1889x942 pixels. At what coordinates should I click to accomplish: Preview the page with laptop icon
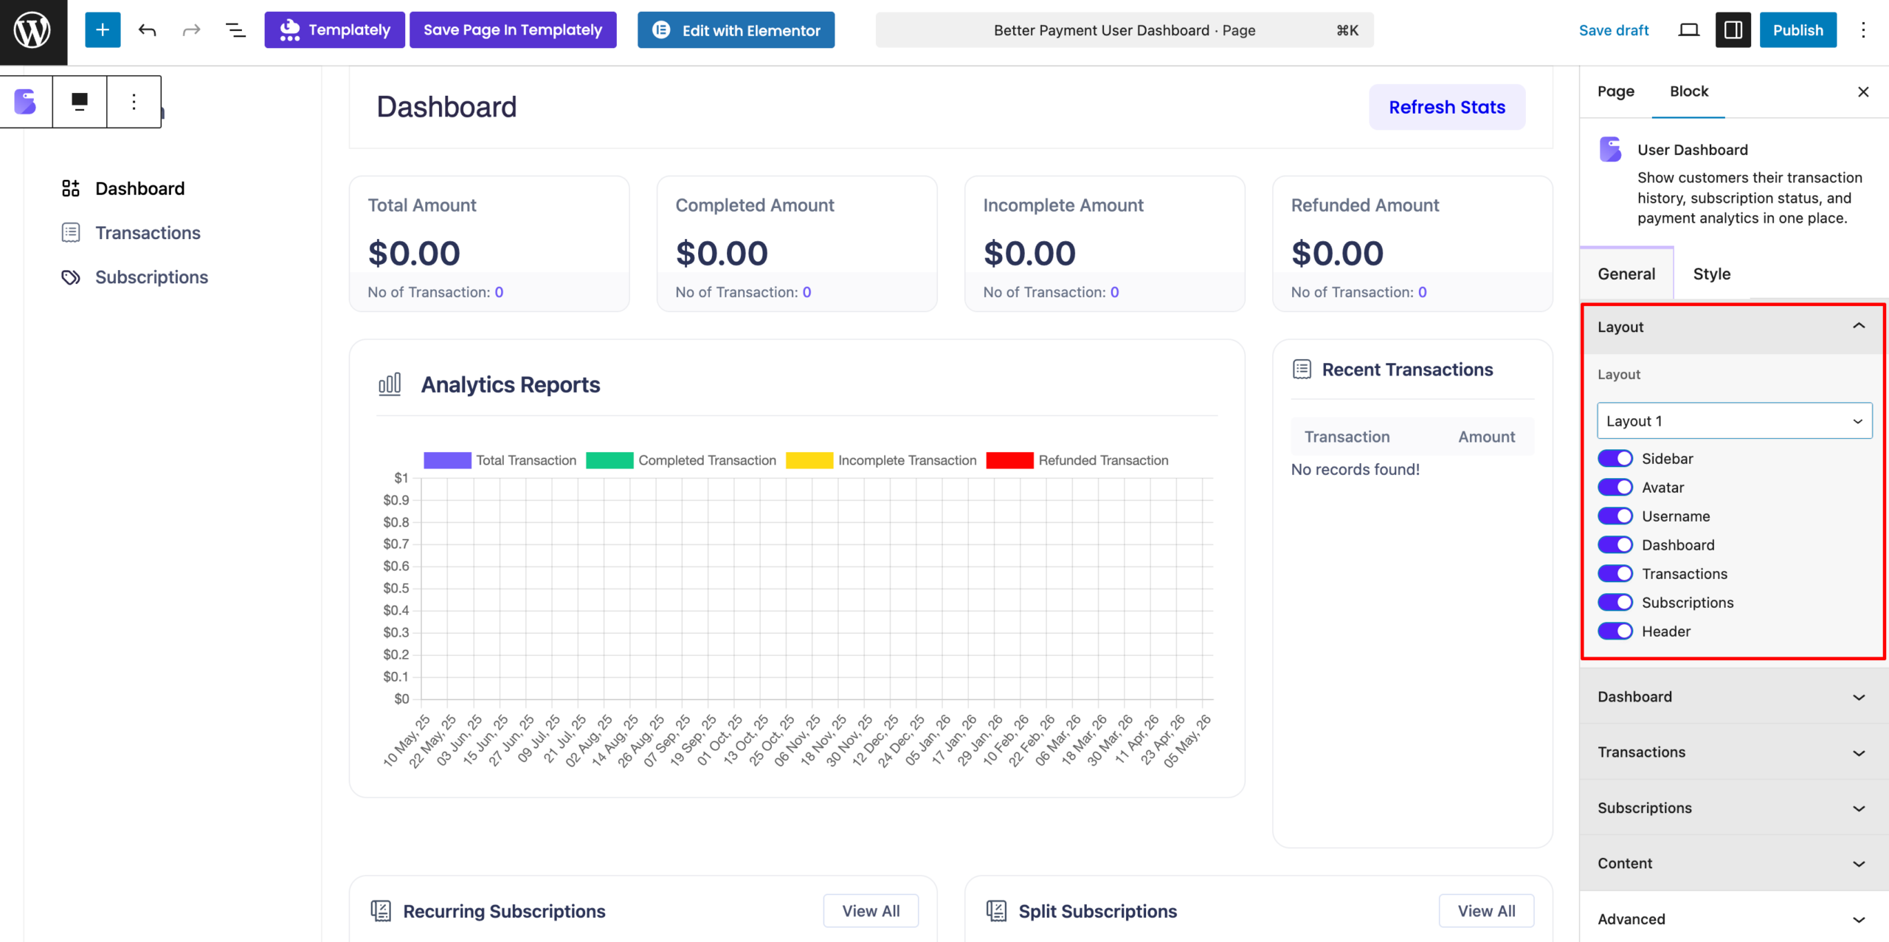click(x=1689, y=30)
